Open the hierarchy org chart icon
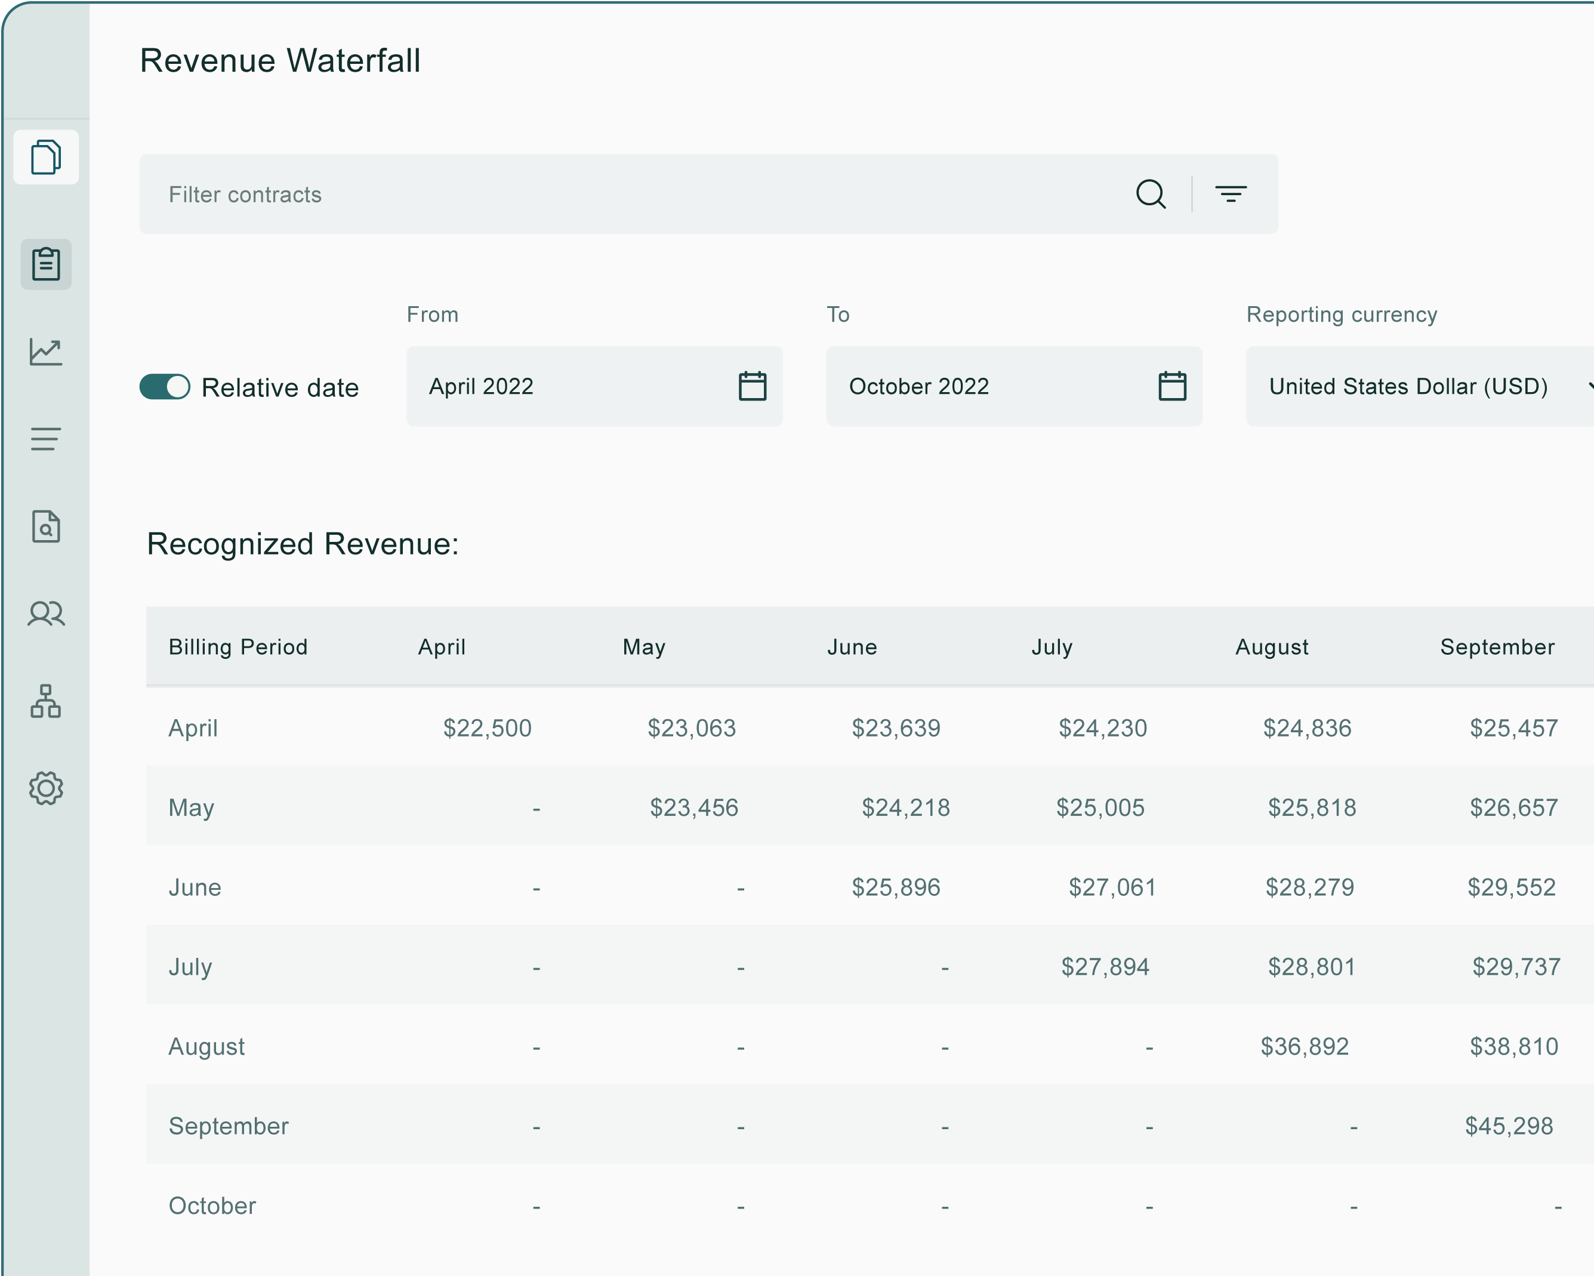Image resolution: width=1594 pixels, height=1276 pixels. 46,701
